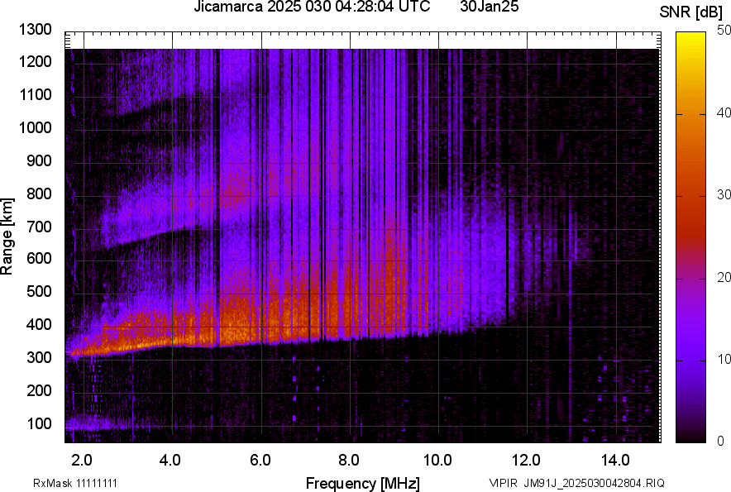731x492 pixels.
Task: Click the plot title 'Jicamarca 2025 030 04:28:04 UTC'
Action: 312,7
